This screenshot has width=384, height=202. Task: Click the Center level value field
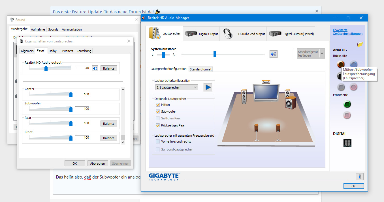(x=82, y=94)
